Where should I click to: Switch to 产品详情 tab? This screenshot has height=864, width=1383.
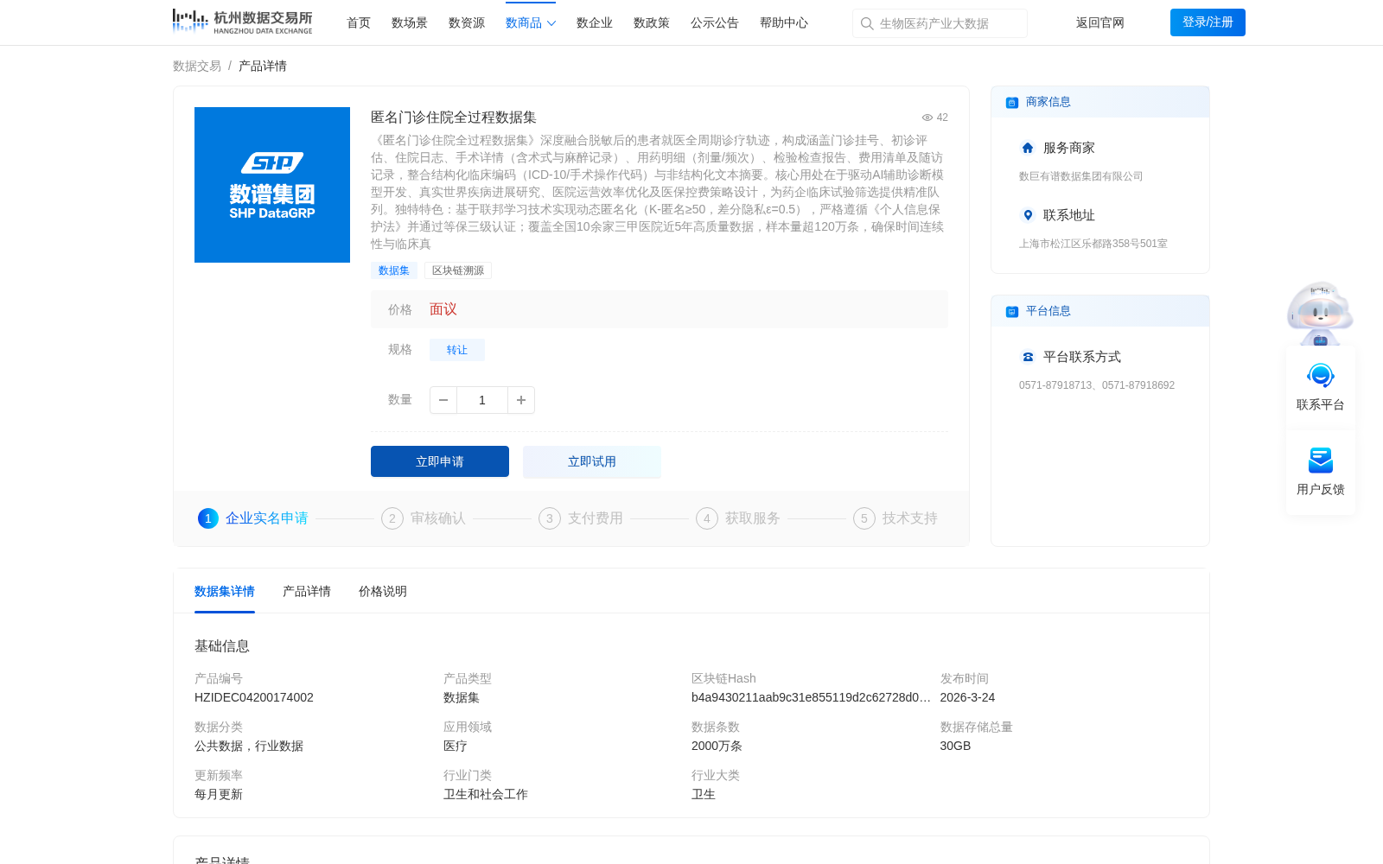[307, 591]
